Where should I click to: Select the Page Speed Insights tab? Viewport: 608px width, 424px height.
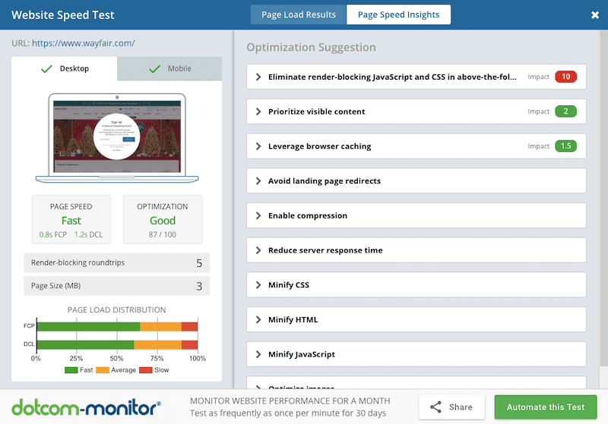(x=398, y=14)
